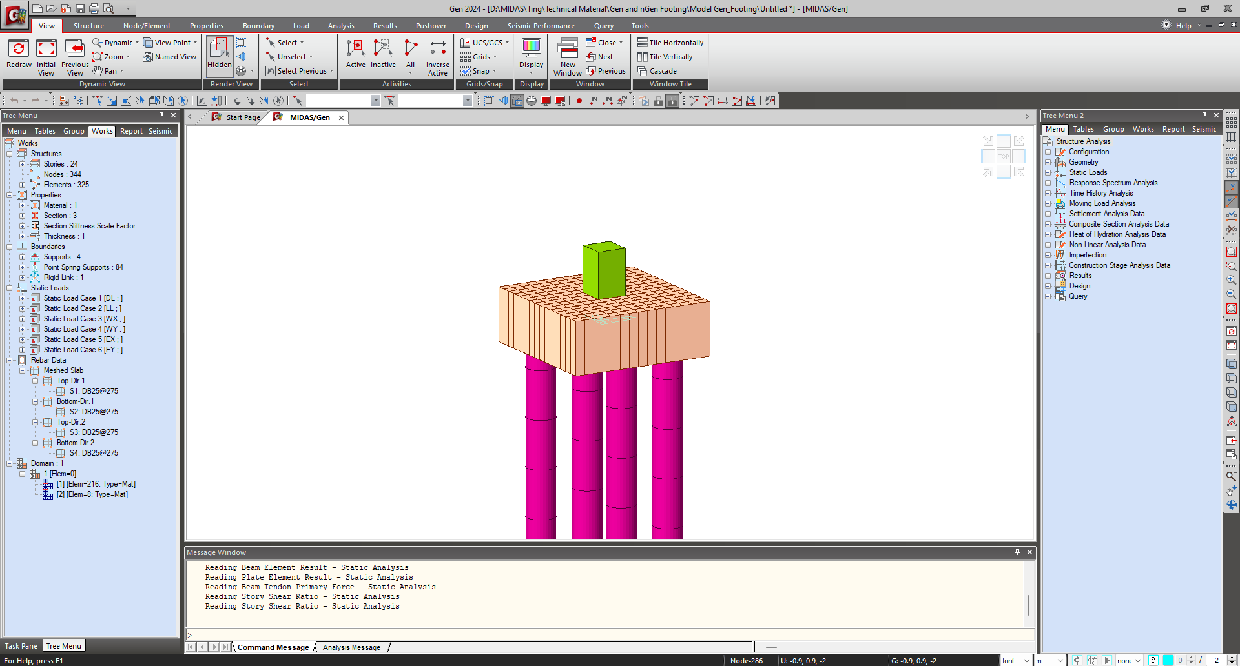Select the Redraw tool in Dynamic View
The height and width of the screenshot is (666, 1240).
[18, 55]
